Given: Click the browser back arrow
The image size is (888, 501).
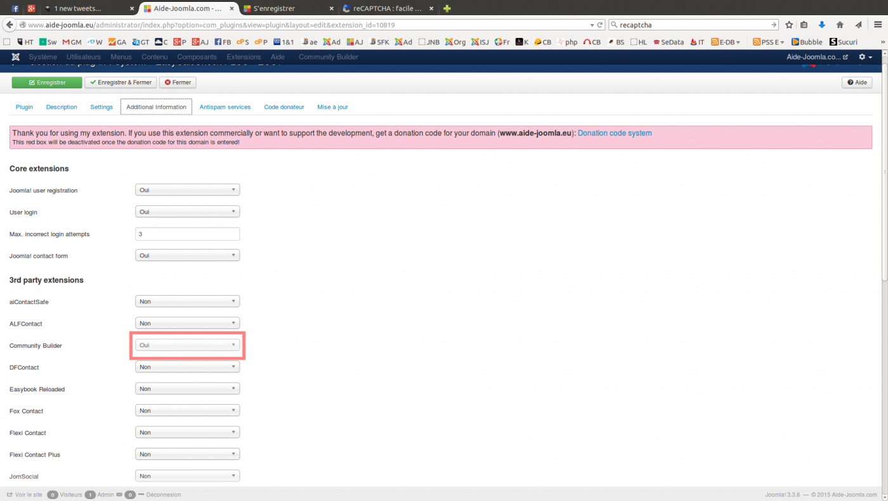Looking at the screenshot, I should pos(10,25).
